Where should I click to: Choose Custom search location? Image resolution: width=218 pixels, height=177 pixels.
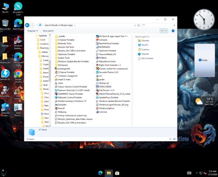[144, 50]
